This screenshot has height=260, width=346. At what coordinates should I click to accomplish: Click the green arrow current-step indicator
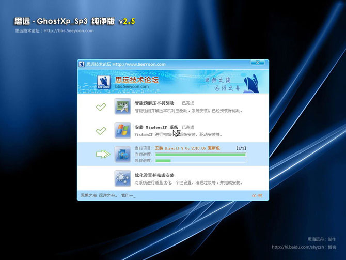point(103,154)
